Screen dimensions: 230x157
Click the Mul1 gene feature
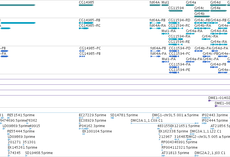[x=165, y=5]
